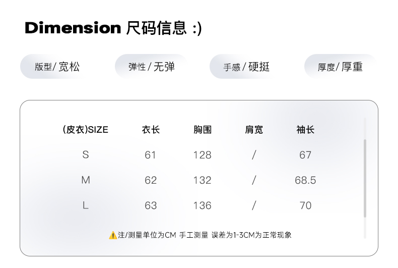The width and height of the screenshot is (398, 268).
Task: Select the 136 chest measurement value
Action: 203,205
